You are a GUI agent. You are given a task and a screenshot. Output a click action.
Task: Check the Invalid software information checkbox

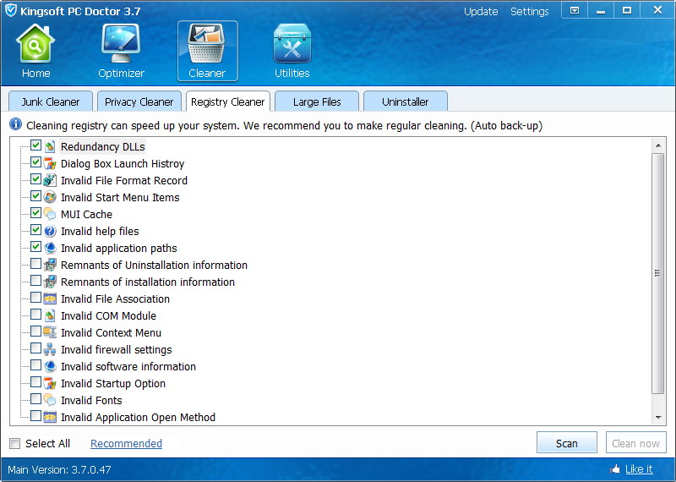click(x=35, y=365)
